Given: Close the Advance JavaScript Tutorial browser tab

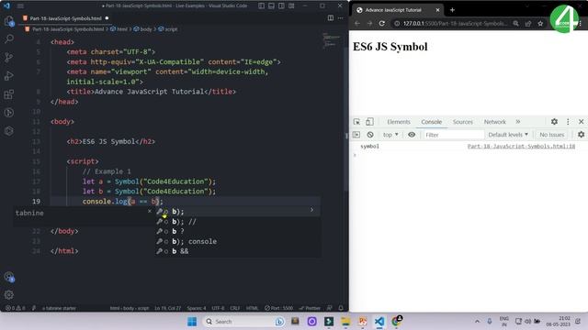Looking at the screenshot, I should click(437, 10).
